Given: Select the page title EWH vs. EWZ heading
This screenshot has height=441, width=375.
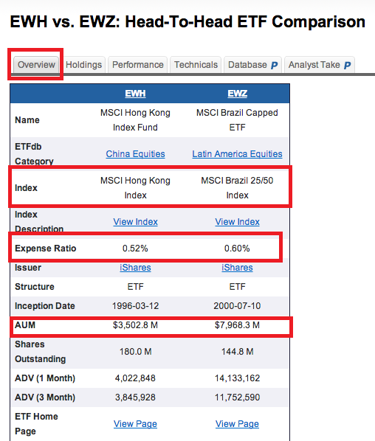Looking at the screenshot, I should click(187, 21).
